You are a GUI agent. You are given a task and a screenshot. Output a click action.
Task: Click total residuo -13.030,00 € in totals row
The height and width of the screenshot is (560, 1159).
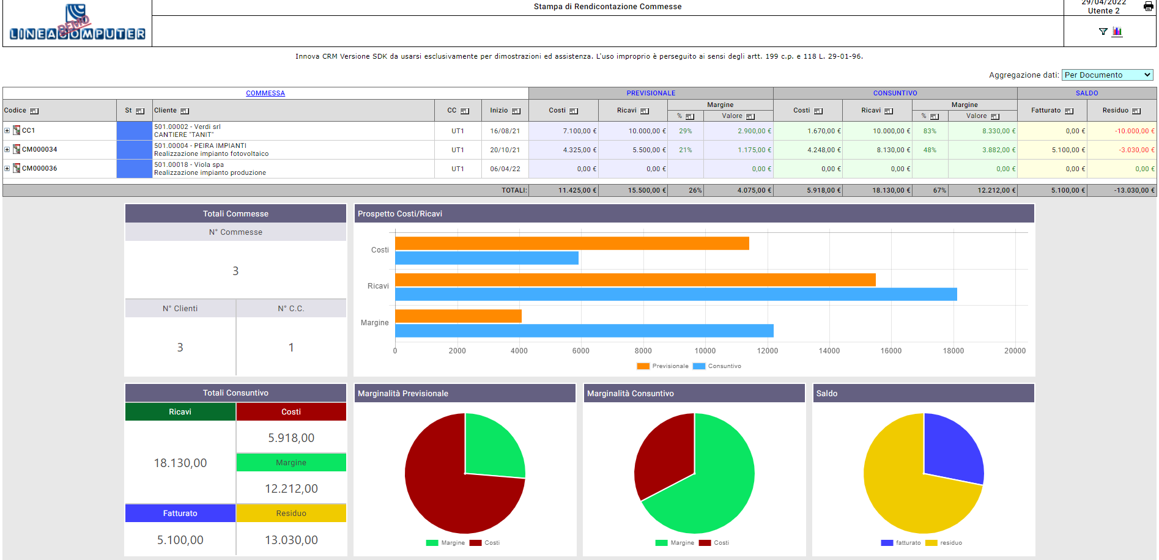1135,190
